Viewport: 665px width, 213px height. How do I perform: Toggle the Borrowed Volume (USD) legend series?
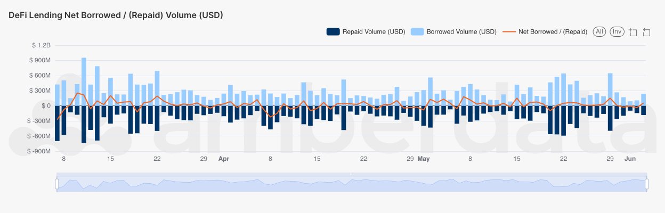pyautogui.click(x=454, y=32)
